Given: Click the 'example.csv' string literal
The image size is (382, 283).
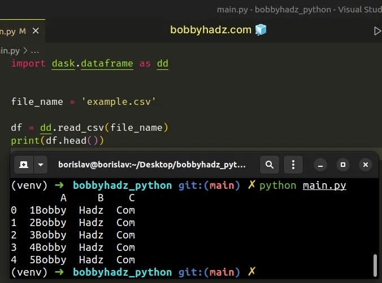Looking at the screenshot, I should point(119,101).
